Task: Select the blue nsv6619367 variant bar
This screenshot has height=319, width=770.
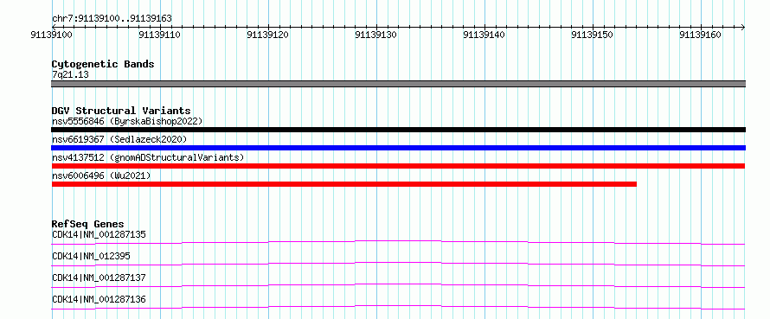Action: pyautogui.click(x=398, y=148)
